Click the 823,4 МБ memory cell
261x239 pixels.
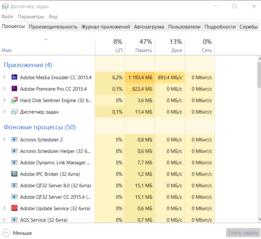point(140,89)
